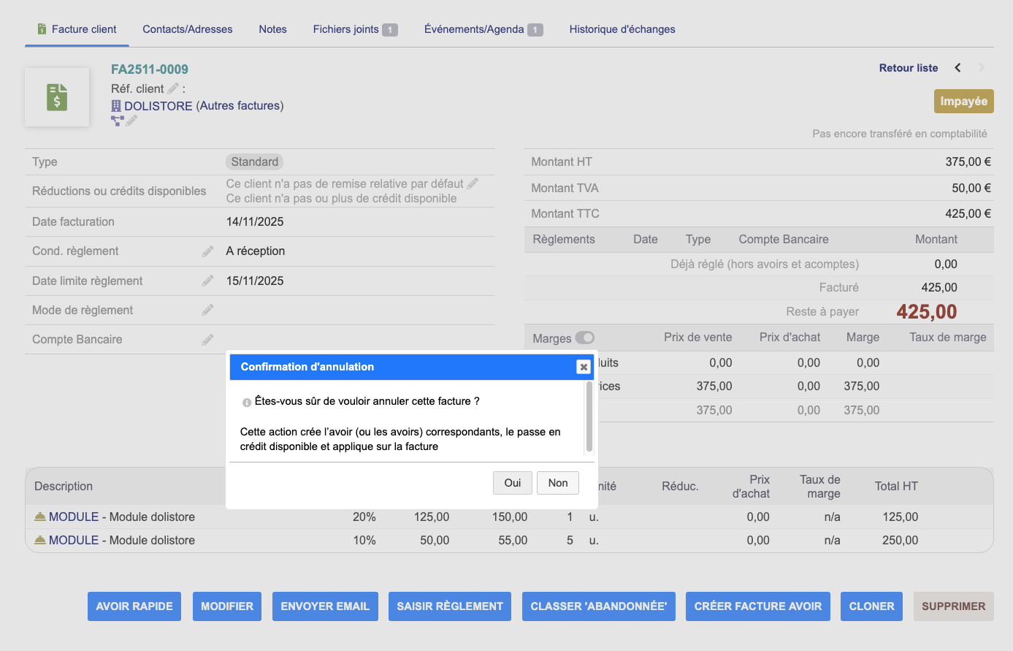Screen dimensions: 1013x651
Task: Open the Contacts/Adresses tab
Action: (188, 29)
